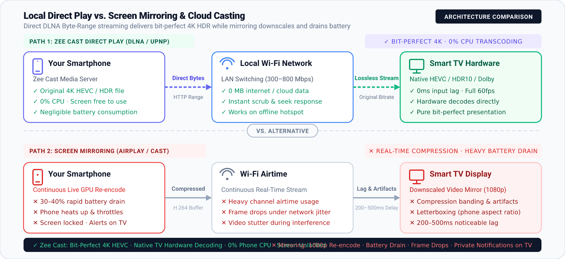Click the 'Smart TV Hardware' heading
This screenshot has width=565, height=259.
coord(465,63)
